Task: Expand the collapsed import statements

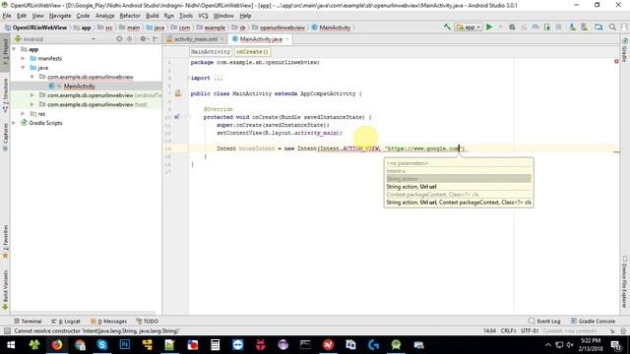Action: pos(188,78)
